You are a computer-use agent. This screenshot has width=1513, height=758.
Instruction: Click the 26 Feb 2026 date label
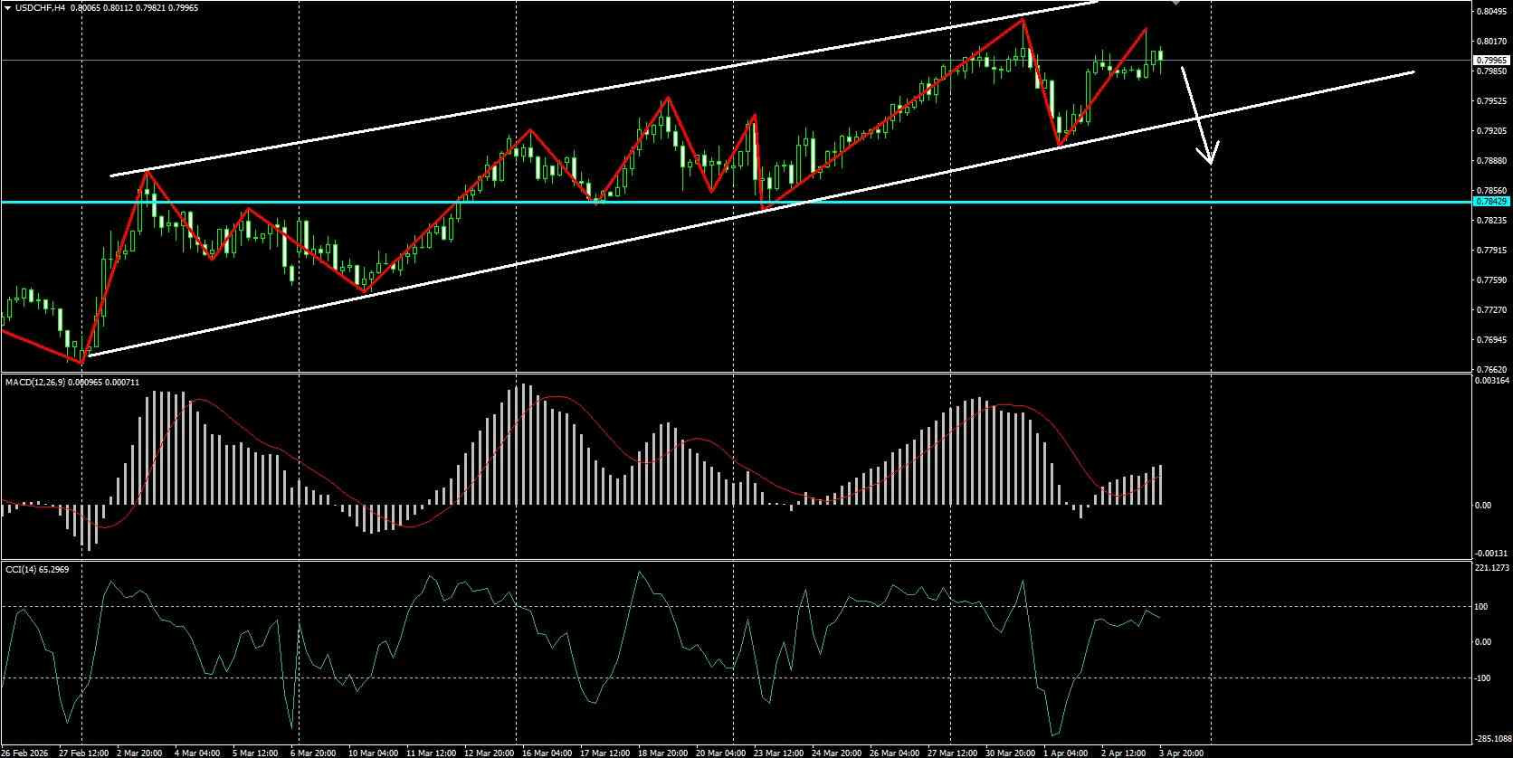[25, 752]
